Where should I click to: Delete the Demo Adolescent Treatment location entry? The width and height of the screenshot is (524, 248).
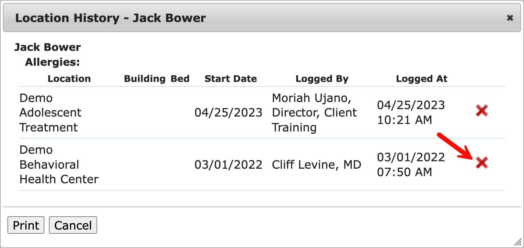pyautogui.click(x=482, y=111)
